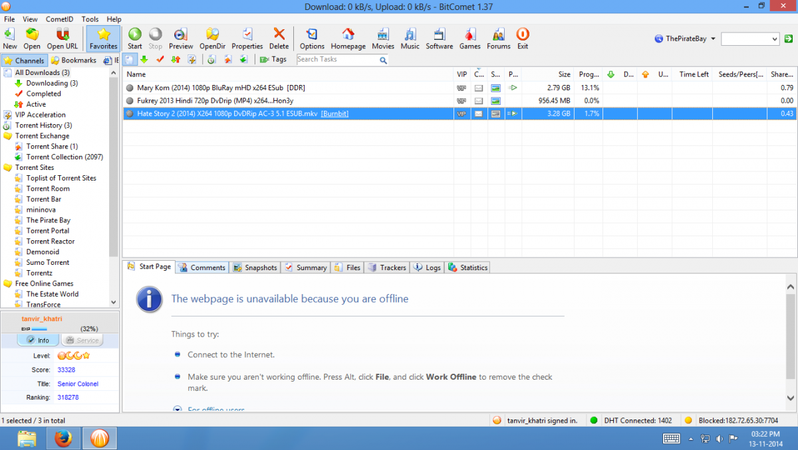Start the selected task with Start icon
798x450 pixels.
point(135,38)
